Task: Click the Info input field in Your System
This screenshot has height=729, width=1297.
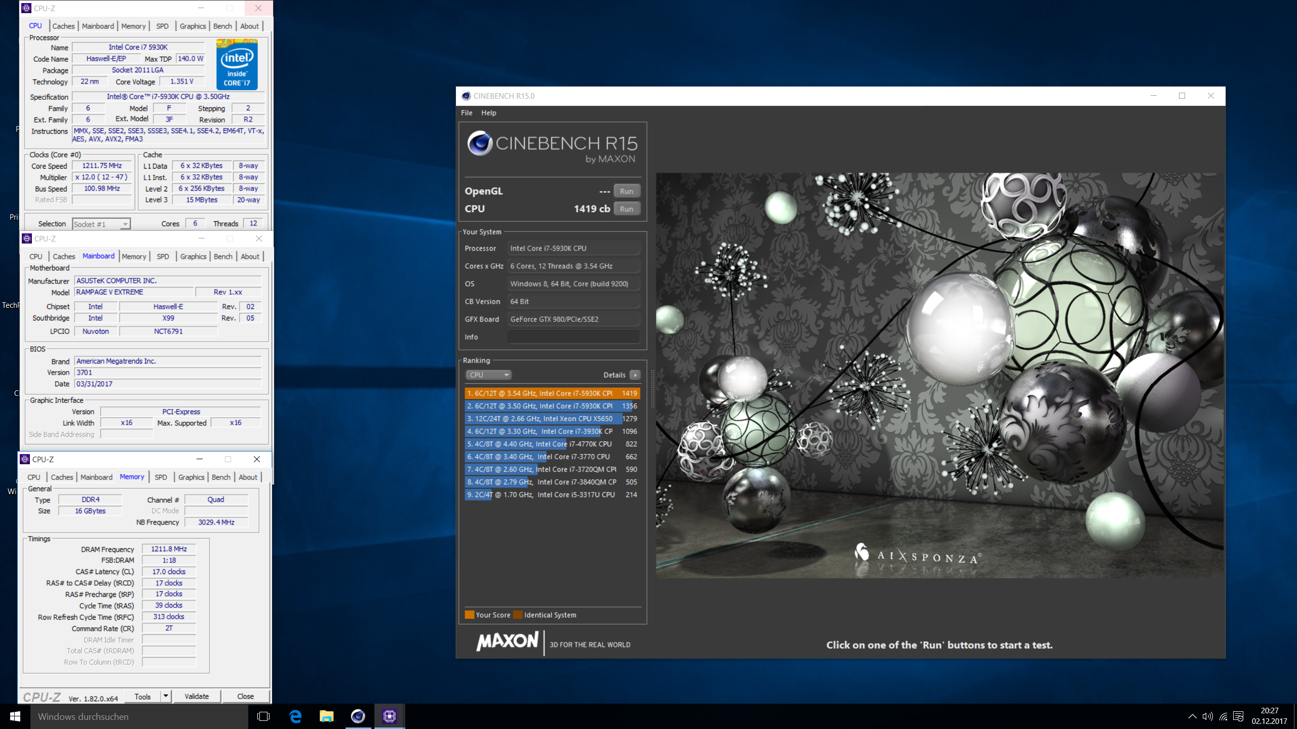Action: pyautogui.click(x=574, y=337)
